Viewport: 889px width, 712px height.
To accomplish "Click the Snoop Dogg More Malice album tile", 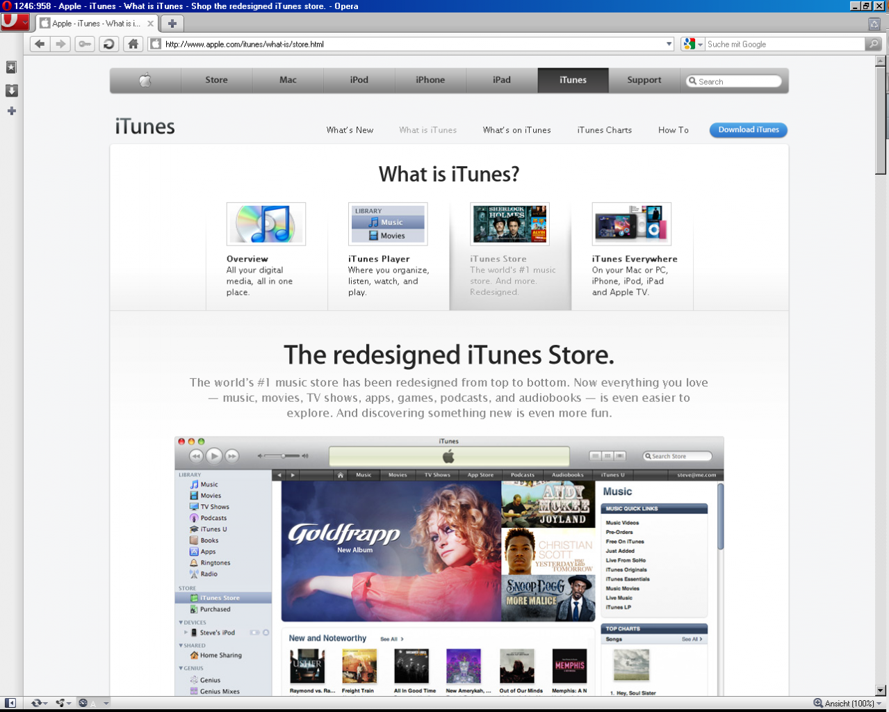I will [548, 599].
